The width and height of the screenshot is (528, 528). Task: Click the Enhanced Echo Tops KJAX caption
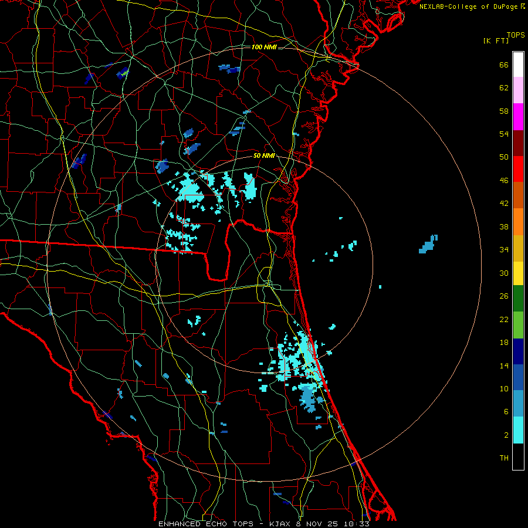coord(264,524)
